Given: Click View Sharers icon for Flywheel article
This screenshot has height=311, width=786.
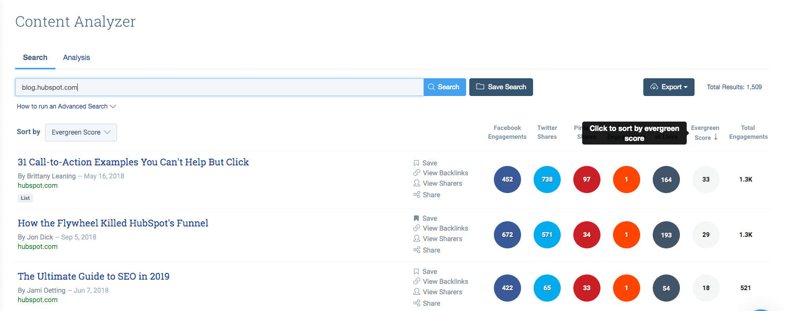Looking at the screenshot, I should pyautogui.click(x=417, y=238).
